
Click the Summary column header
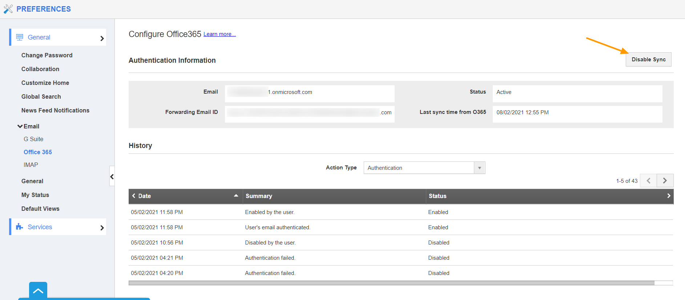(334, 196)
